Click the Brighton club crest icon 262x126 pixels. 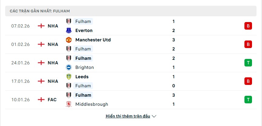coord(69,67)
